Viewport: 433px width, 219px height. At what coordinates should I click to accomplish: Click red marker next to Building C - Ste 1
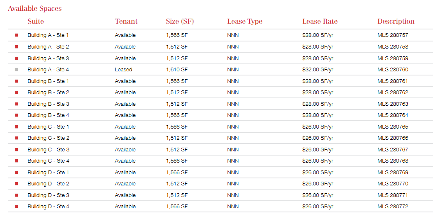click(x=17, y=127)
